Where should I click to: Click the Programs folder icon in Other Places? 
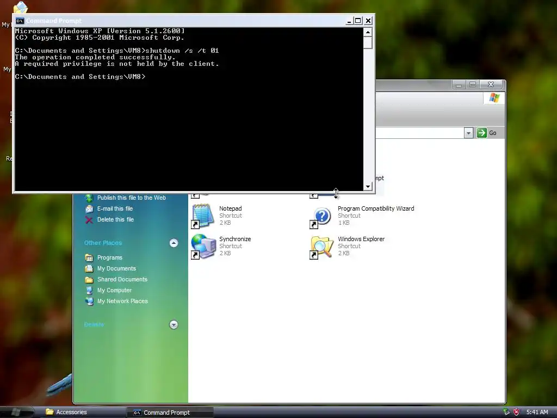click(x=89, y=257)
